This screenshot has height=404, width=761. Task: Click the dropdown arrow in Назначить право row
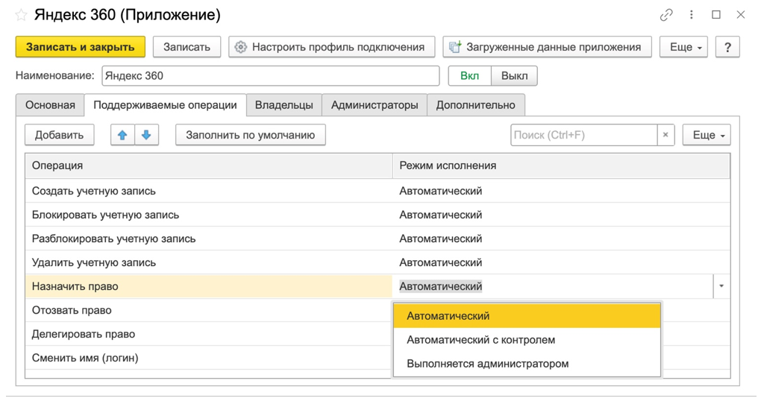click(721, 286)
